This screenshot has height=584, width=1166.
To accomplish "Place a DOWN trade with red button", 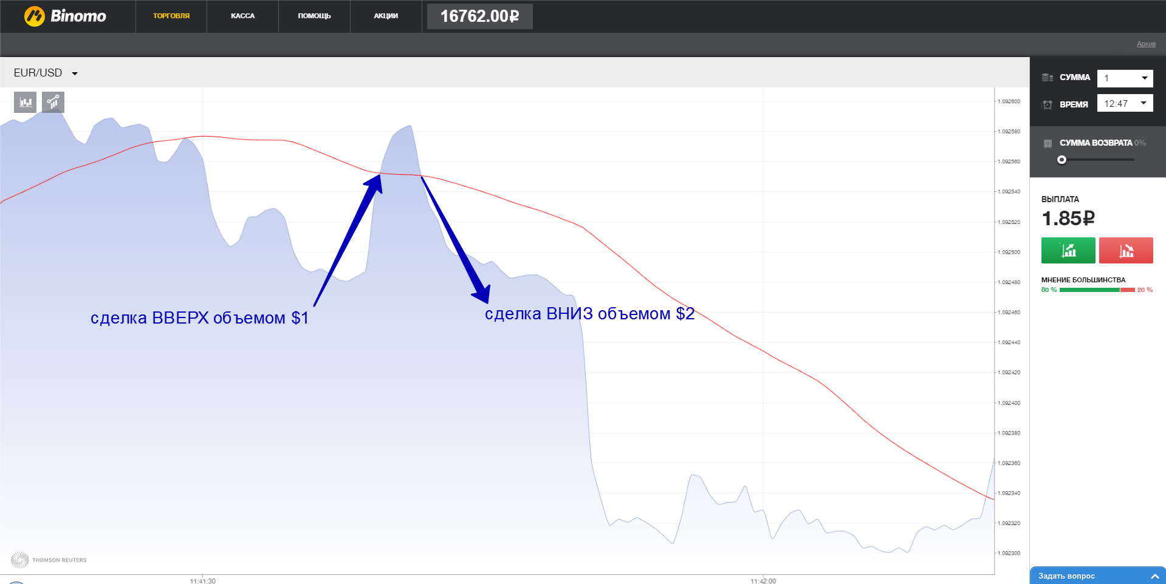I will click(x=1125, y=250).
